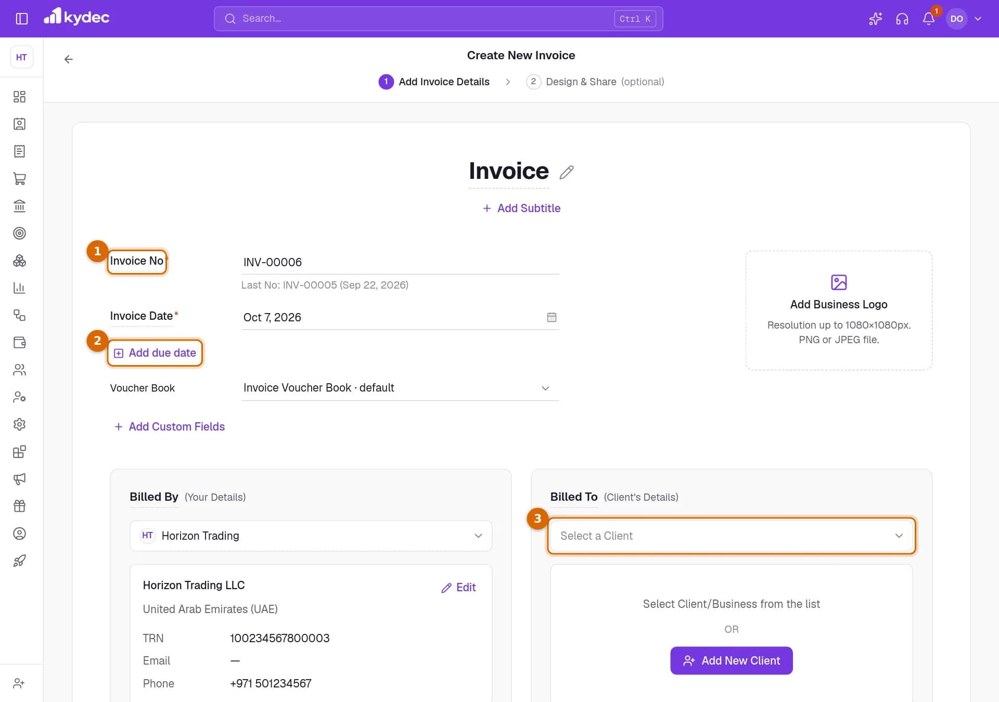Edit the Invoice title pencil icon
The height and width of the screenshot is (702, 999).
click(567, 172)
